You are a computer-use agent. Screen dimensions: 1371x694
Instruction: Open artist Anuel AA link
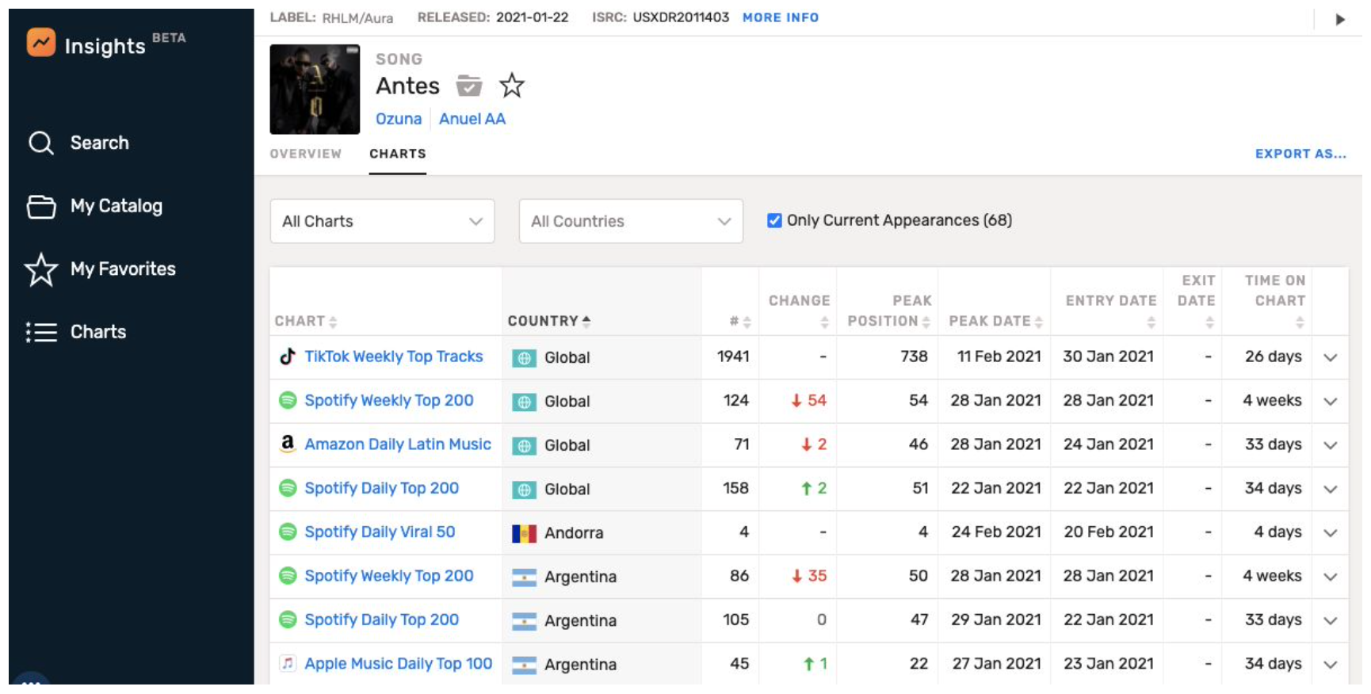point(472,119)
